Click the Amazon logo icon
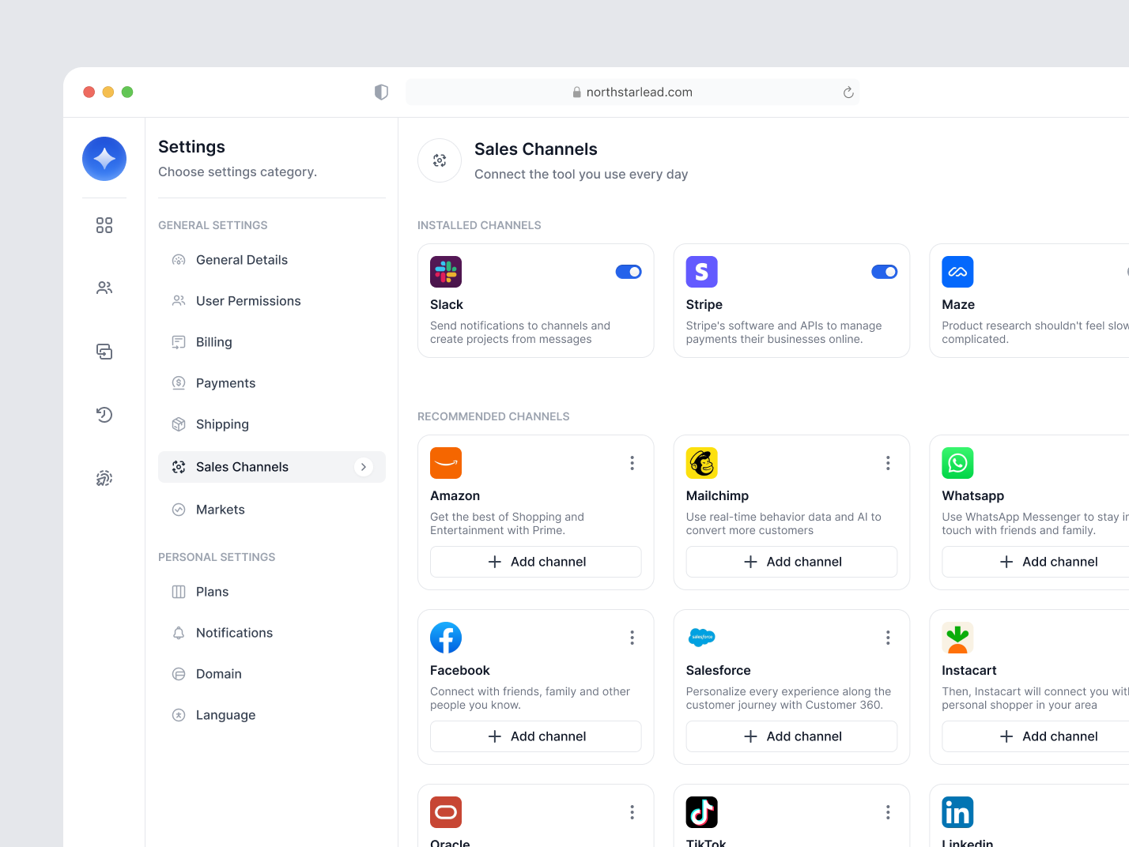Viewport: 1129px width, 847px height. click(x=446, y=463)
